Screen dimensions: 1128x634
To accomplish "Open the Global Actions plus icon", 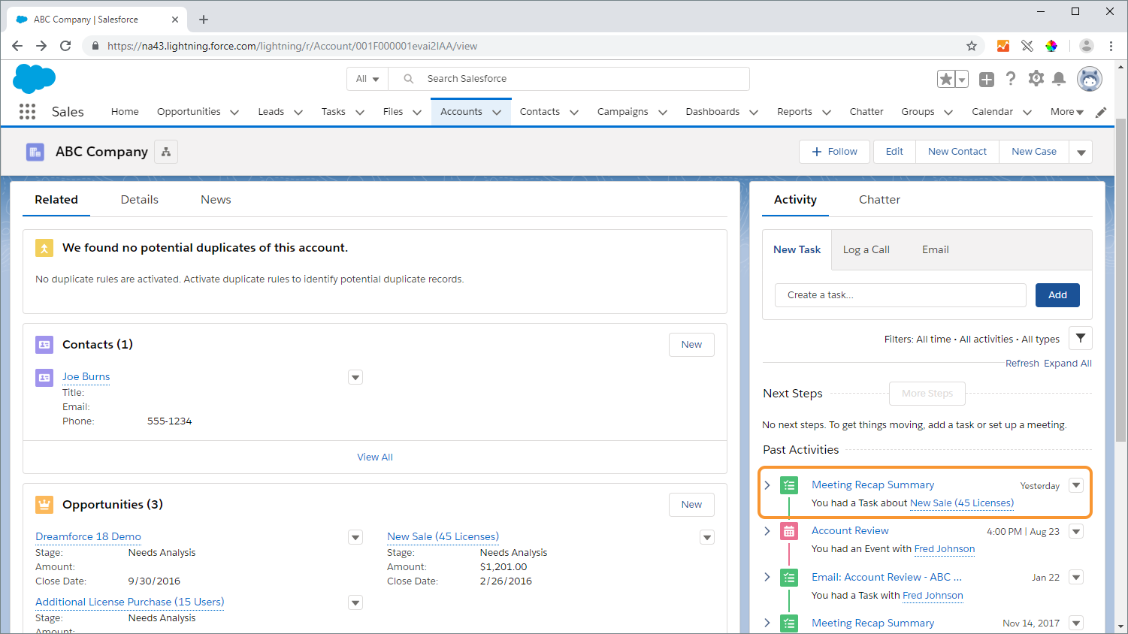I will [x=987, y=79].
